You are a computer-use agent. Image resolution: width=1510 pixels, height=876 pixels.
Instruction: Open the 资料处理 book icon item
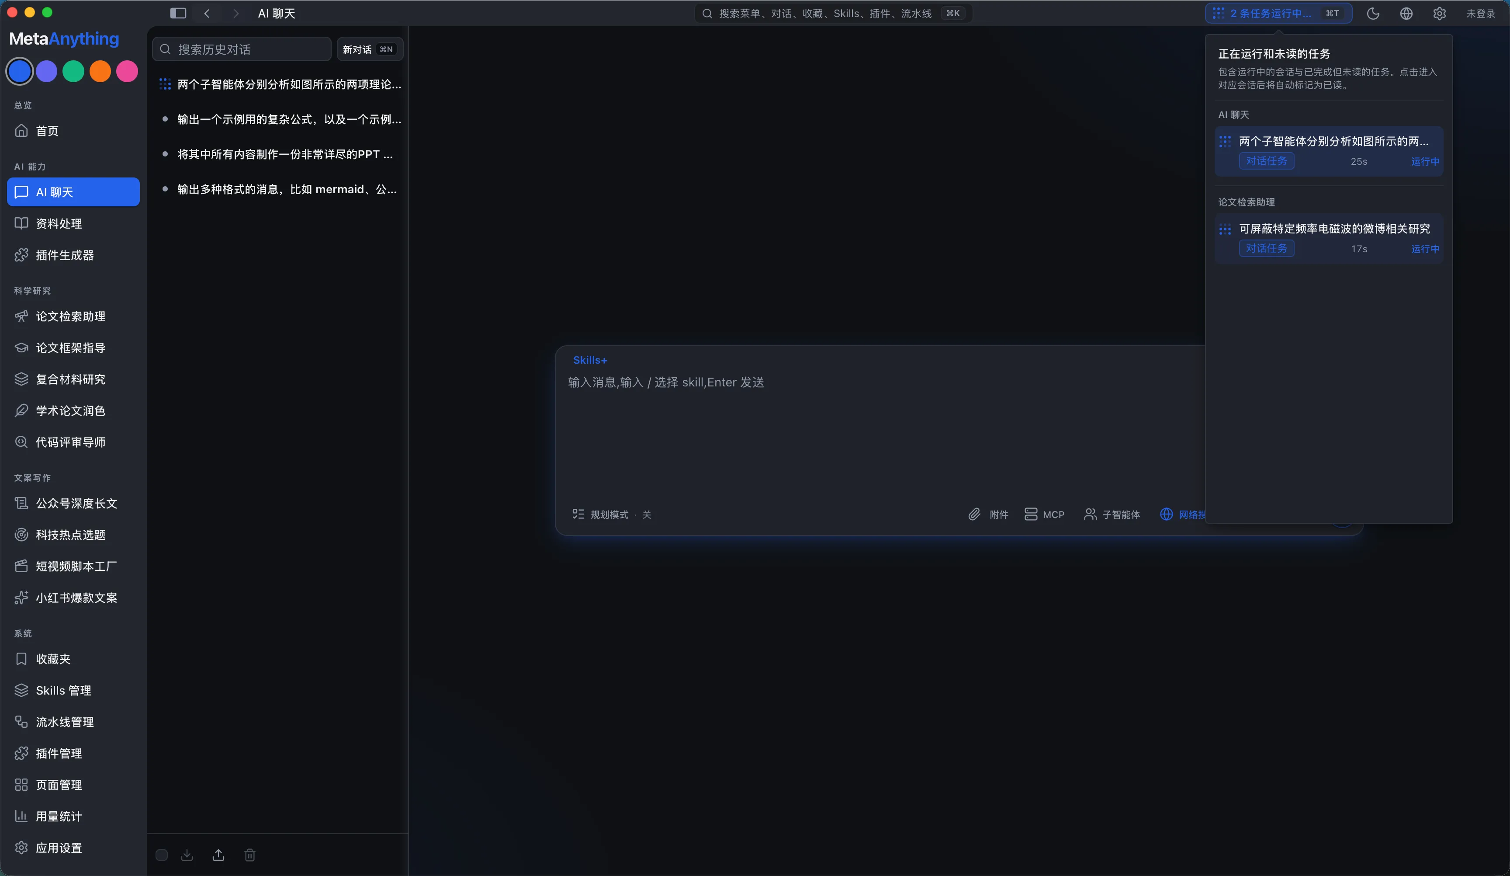coord(73,224)
